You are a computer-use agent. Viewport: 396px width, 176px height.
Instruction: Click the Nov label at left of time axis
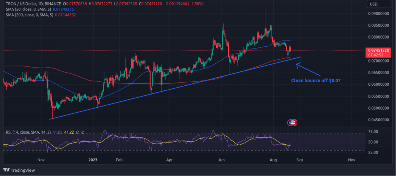click(41, 159)
